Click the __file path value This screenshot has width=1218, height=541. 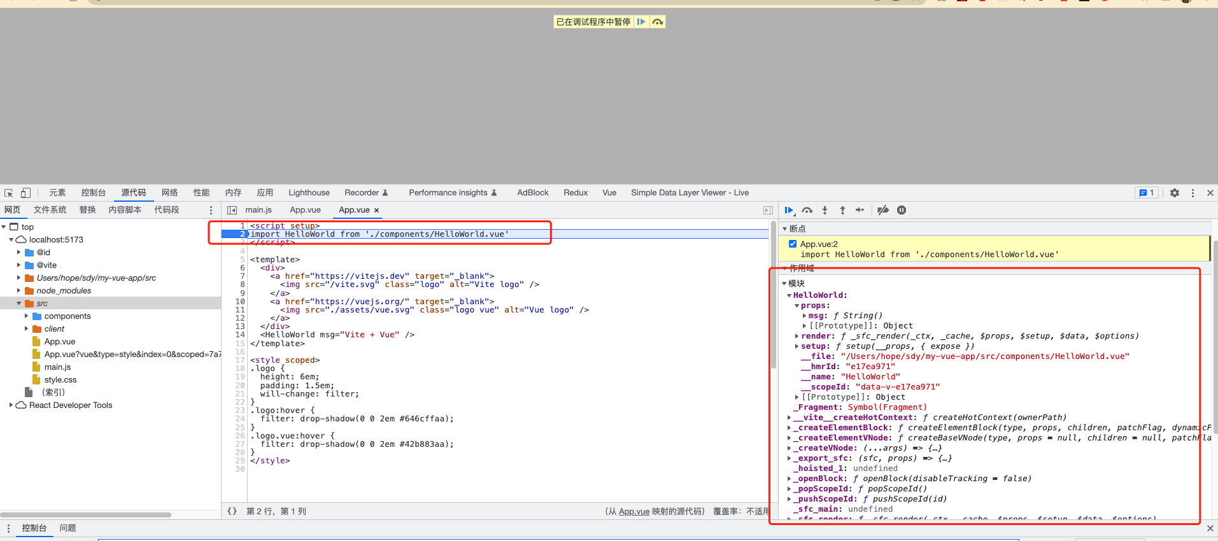tap(985, 356)
